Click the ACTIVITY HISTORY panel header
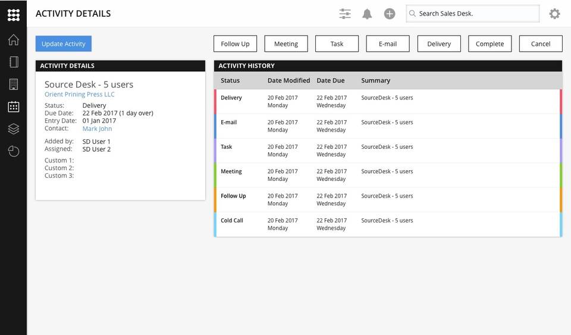 (388, 65)
